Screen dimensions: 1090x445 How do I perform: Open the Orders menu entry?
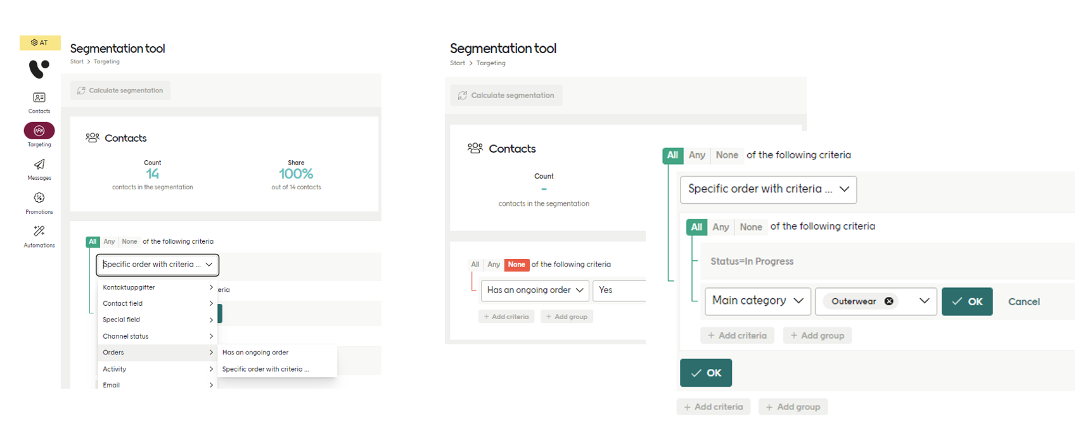157,353
